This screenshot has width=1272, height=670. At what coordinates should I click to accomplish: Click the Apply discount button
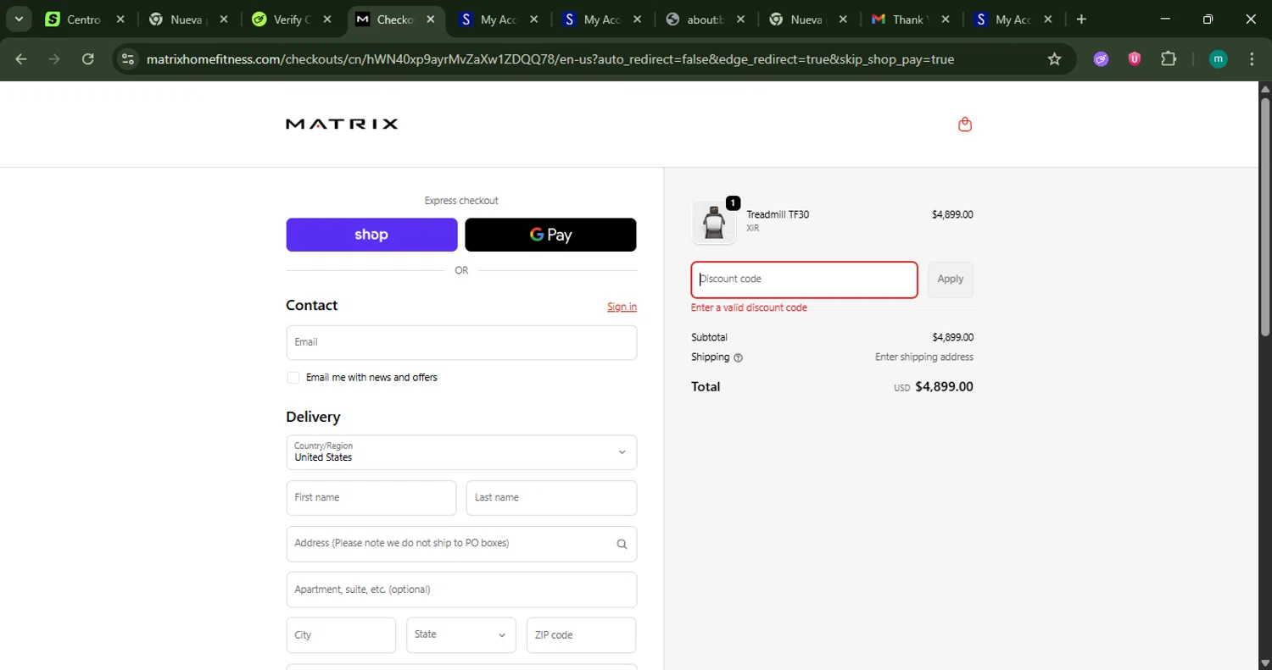pos(951,280)
